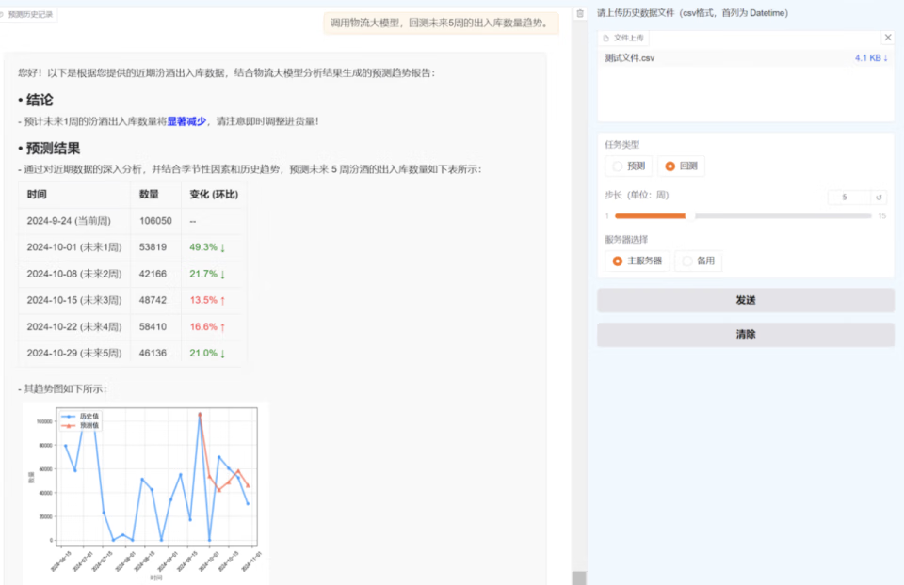Click the 变化 (环比) column header
904x585 pixels.
pos(214,195)
